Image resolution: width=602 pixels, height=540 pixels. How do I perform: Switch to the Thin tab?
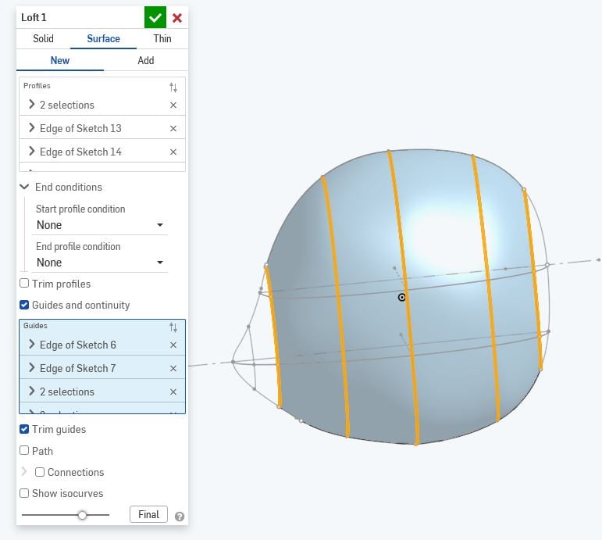click(162, 38)
